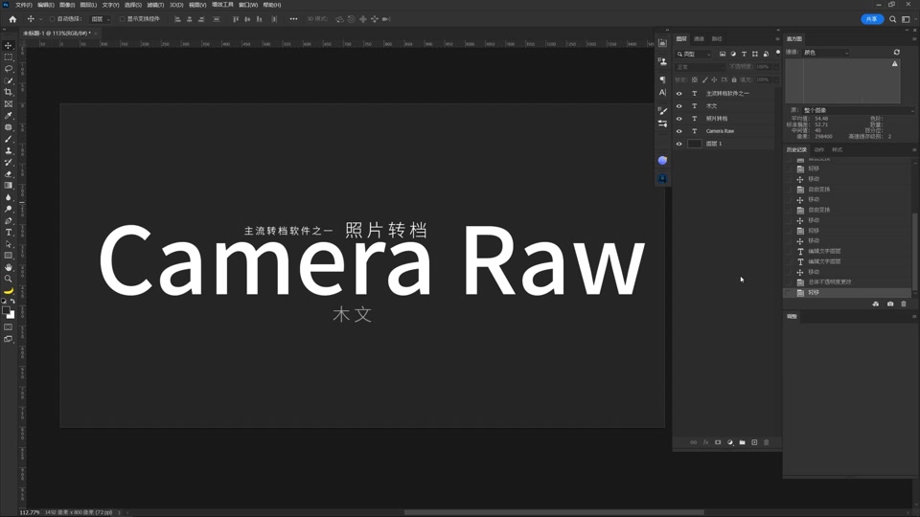Hide the 图层 1 layer
The width and height of the screenshot is (920, 517).
[x=678, y=144]
